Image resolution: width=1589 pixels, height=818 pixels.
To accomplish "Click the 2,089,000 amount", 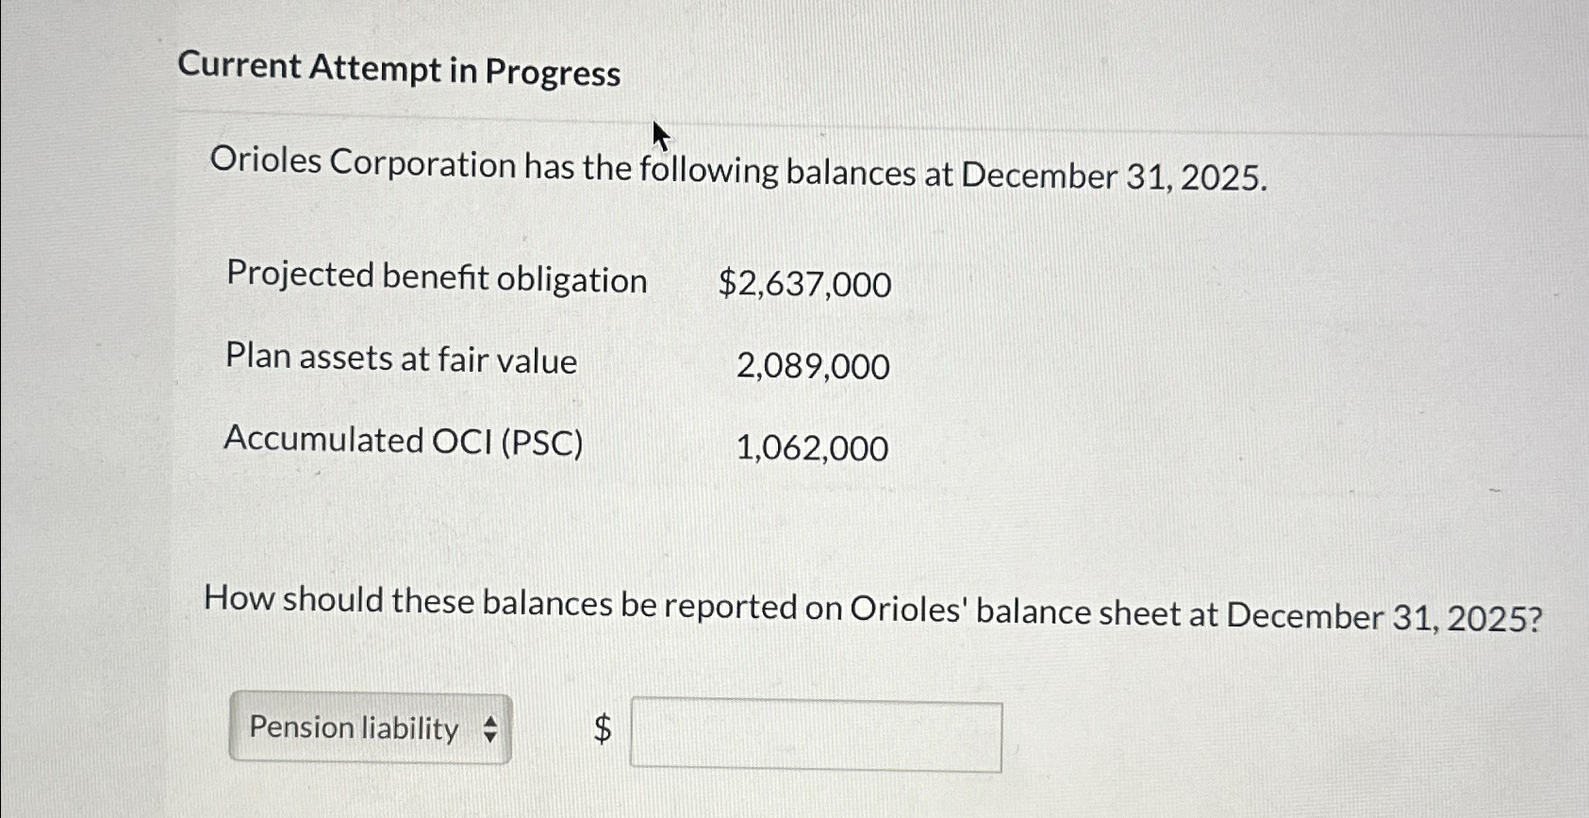I will pyautogui.click(x=813, y=366).
